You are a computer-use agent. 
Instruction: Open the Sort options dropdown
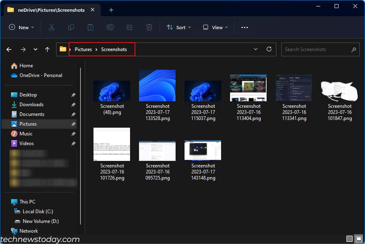[x=179, y=28]
